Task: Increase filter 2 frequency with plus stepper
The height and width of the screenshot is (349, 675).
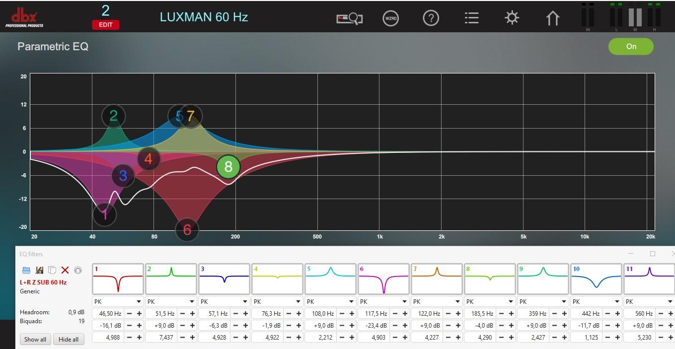Action: point(192,314)
